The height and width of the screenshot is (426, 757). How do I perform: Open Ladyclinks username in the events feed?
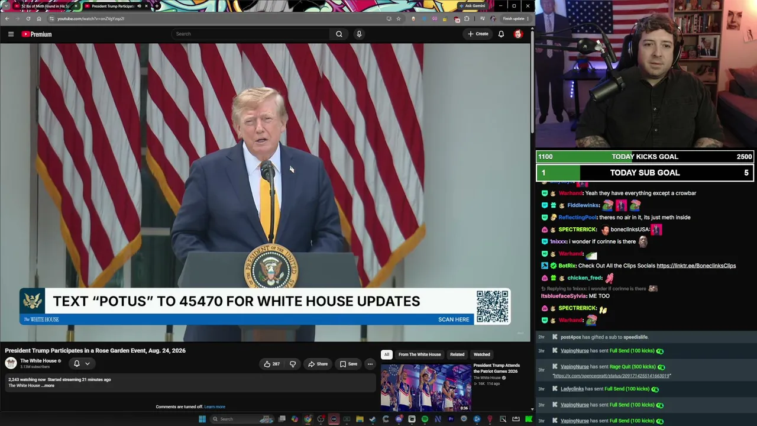tap(572, 389)
